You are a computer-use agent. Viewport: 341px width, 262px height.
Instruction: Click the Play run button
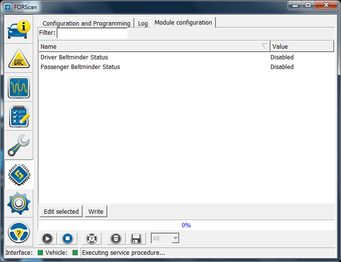pyautogui.click(x=47, y=238)
